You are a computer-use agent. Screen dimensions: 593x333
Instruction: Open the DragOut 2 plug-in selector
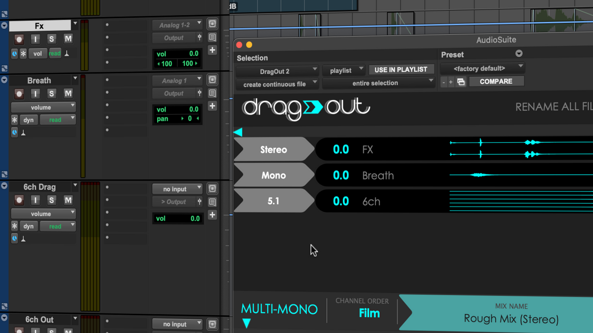point(277,71)
